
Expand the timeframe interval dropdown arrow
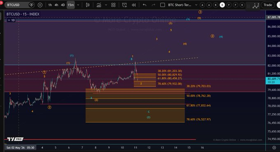coord(78,5)
